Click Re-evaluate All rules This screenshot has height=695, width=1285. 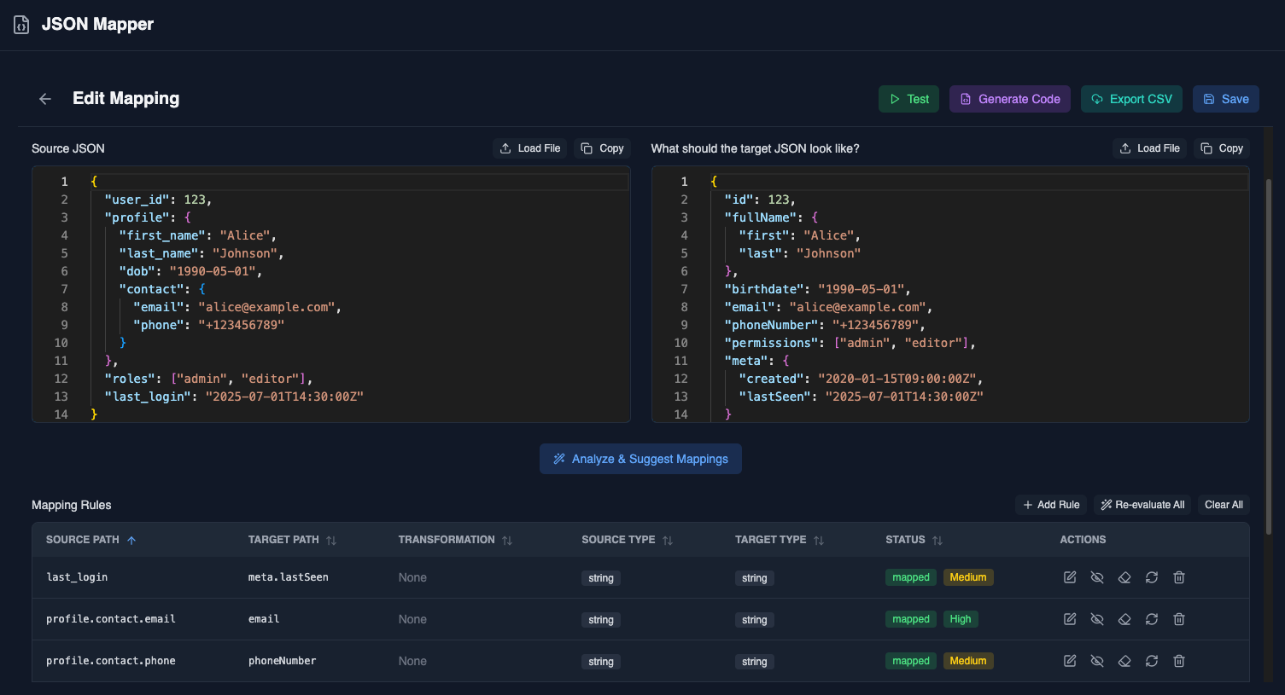(x=1142, y=505)
